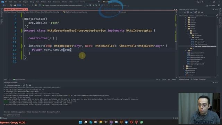Open auth.service.ts file

click(x=199, y=40)
